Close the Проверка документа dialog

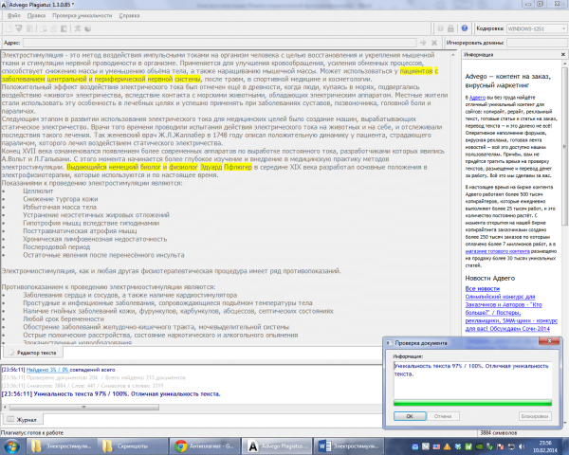(x=549, y=341)
